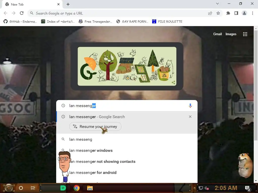Open the tab search chevron
The width and height of the screenshot is (258, 193).
point(217,4)
